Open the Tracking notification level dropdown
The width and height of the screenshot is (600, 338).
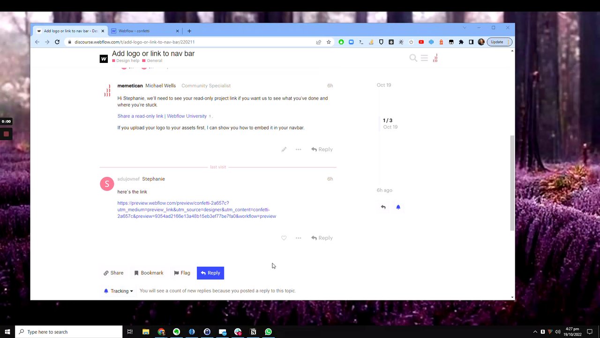click(119, 291)
